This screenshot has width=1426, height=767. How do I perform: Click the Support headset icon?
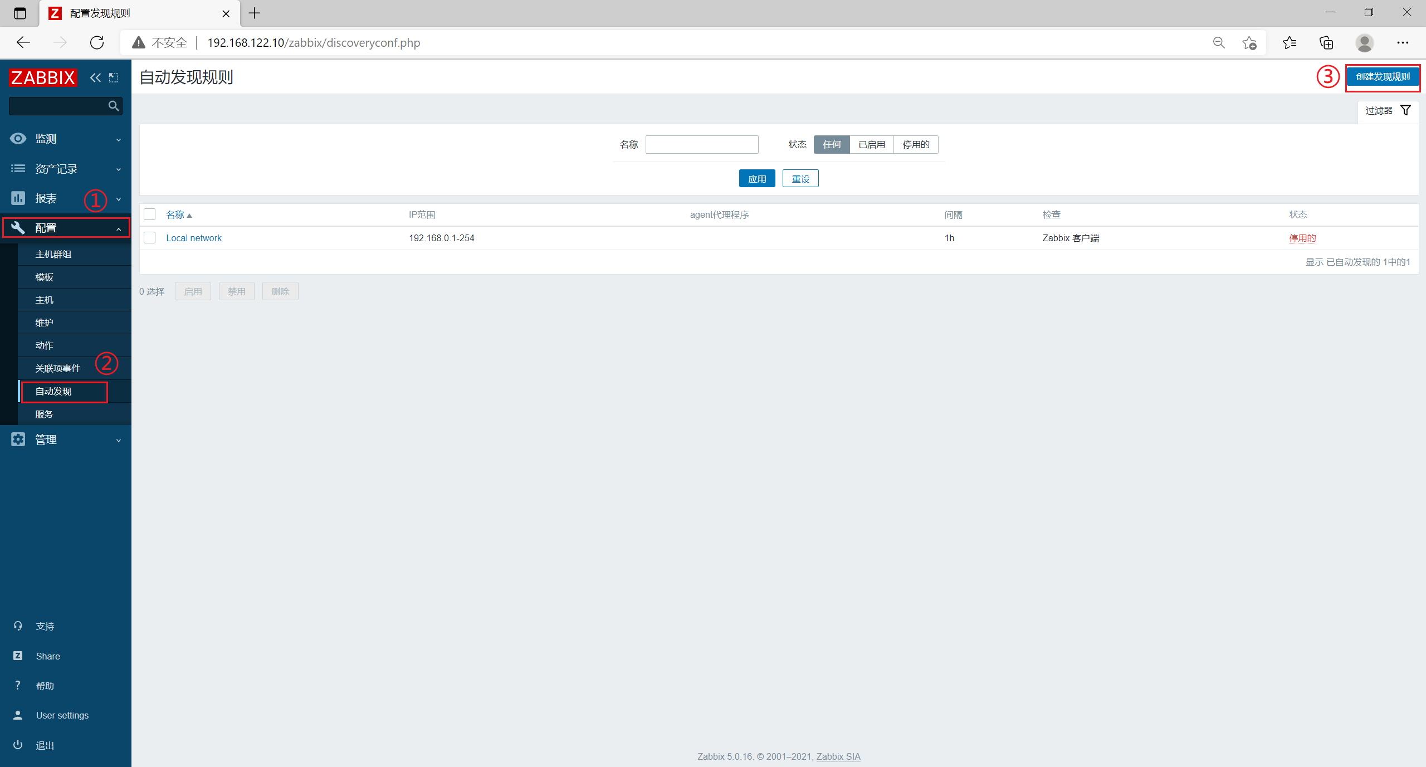pos(18,626)
